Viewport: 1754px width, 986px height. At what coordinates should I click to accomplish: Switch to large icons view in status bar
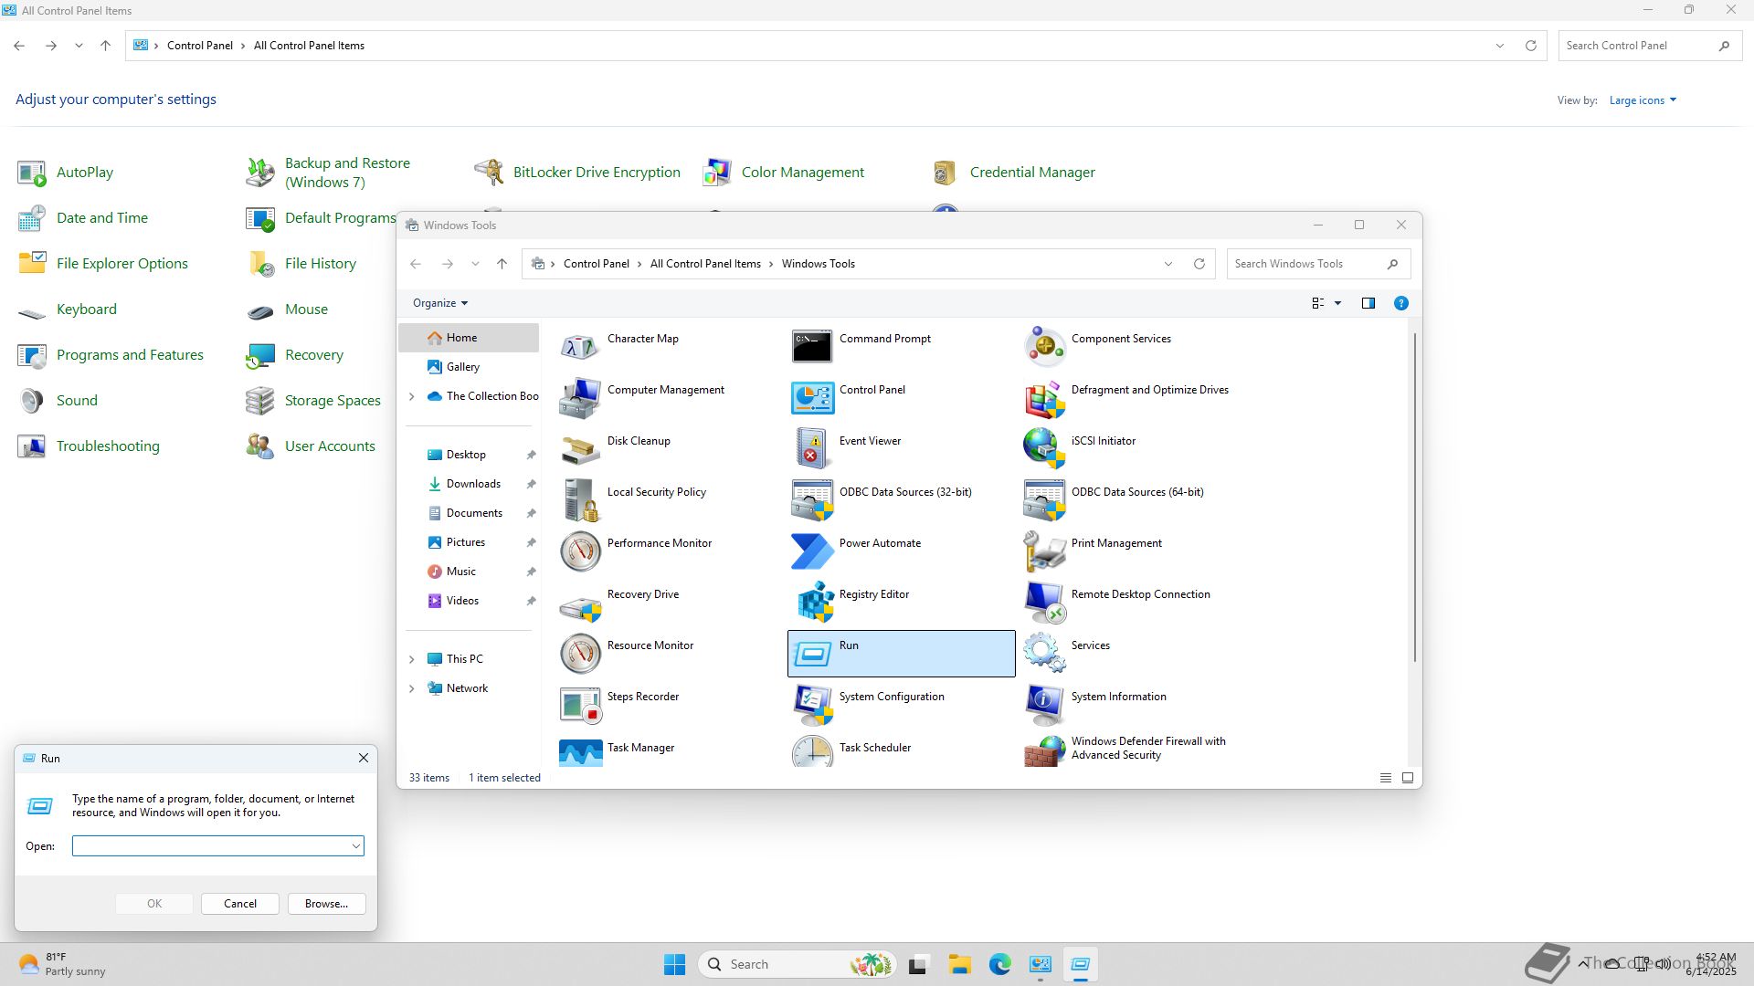coord(1407,778)
